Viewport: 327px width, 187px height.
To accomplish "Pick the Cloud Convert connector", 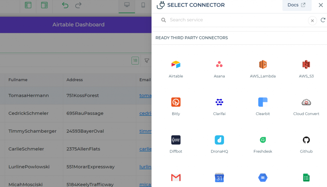I will pyautogui.click(x=306, y=102).
